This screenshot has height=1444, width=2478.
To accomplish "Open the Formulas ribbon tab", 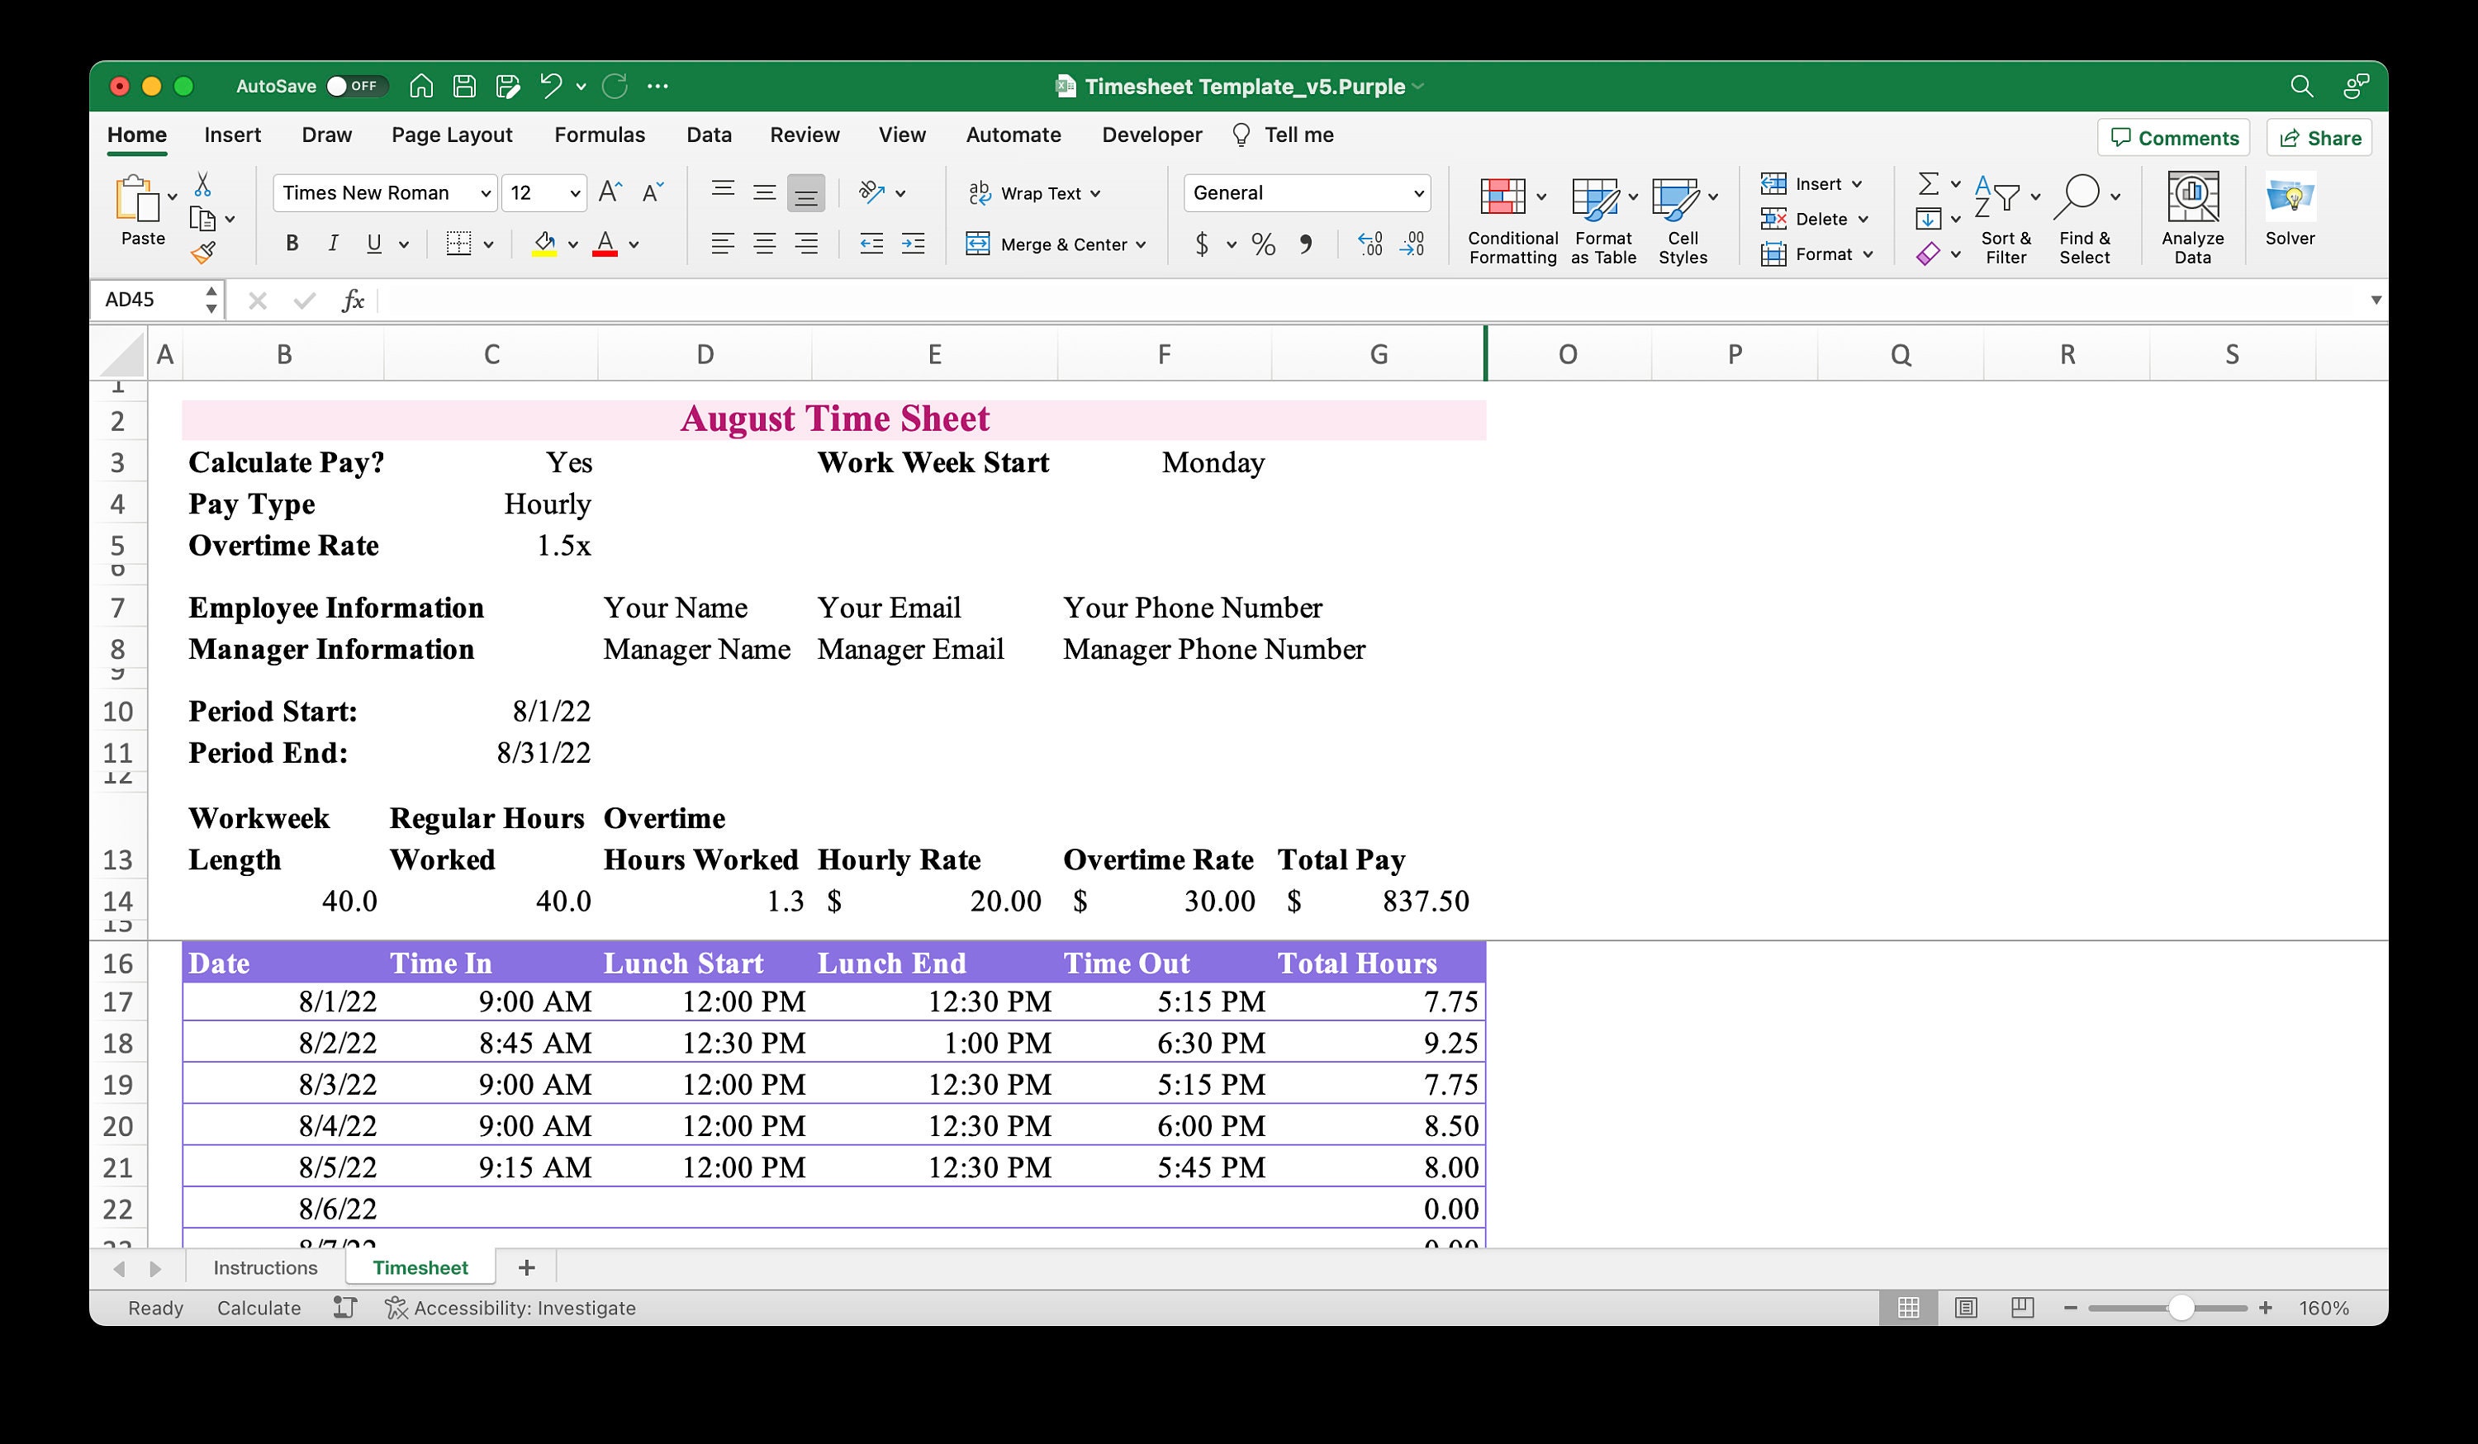I will [x=599, y=135].
